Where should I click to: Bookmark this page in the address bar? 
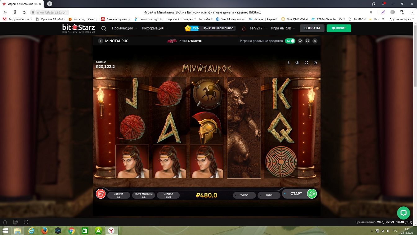[371, 12]
